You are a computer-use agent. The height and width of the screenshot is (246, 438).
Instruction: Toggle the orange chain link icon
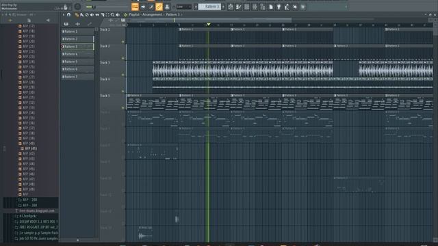click(159, 7)
